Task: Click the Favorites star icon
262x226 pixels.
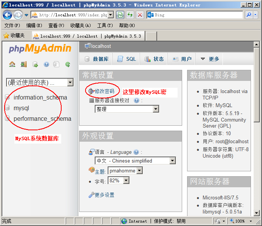Action: pos(6,36)
